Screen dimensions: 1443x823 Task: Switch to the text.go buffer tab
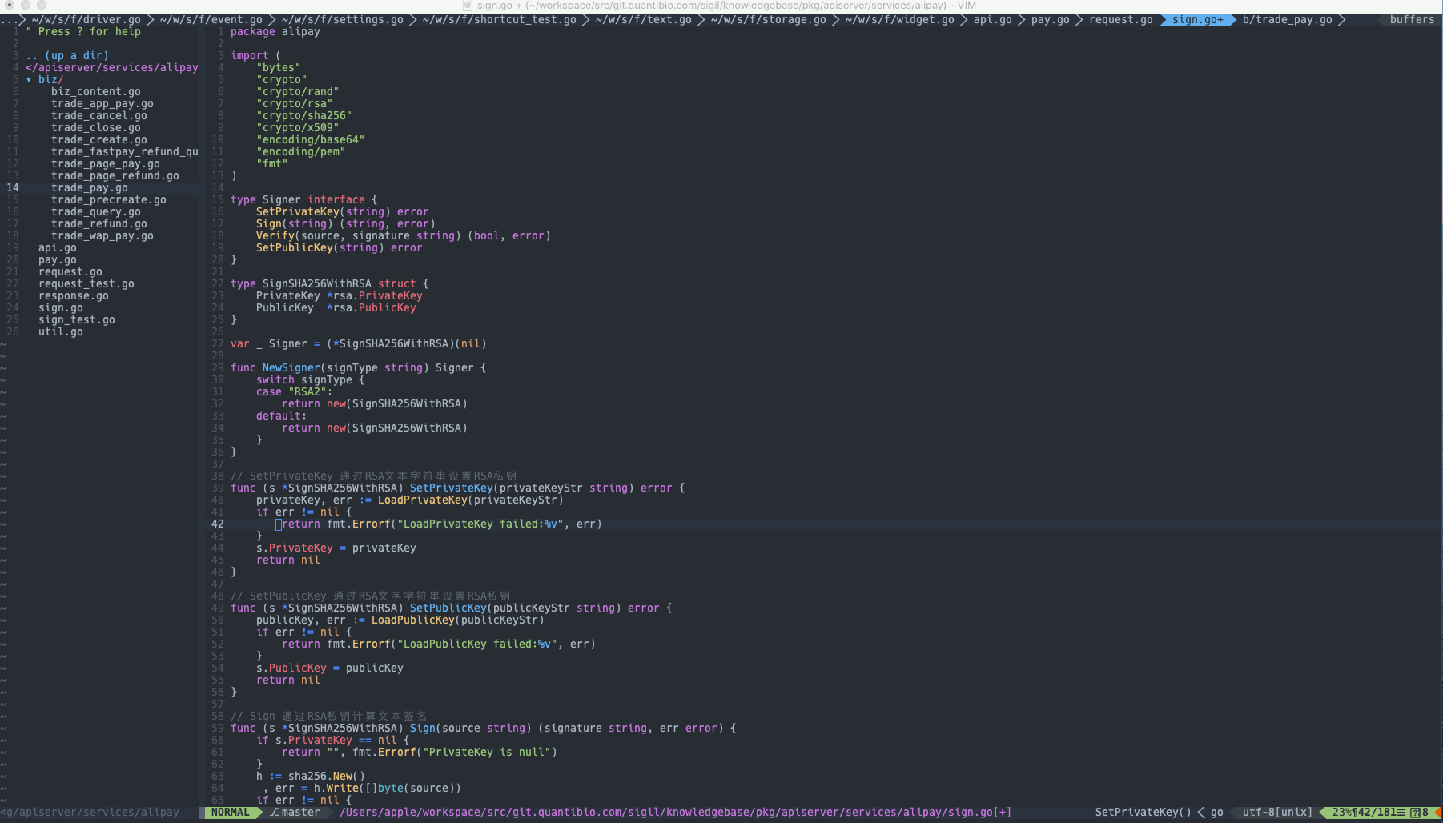(x=644, y=19)
